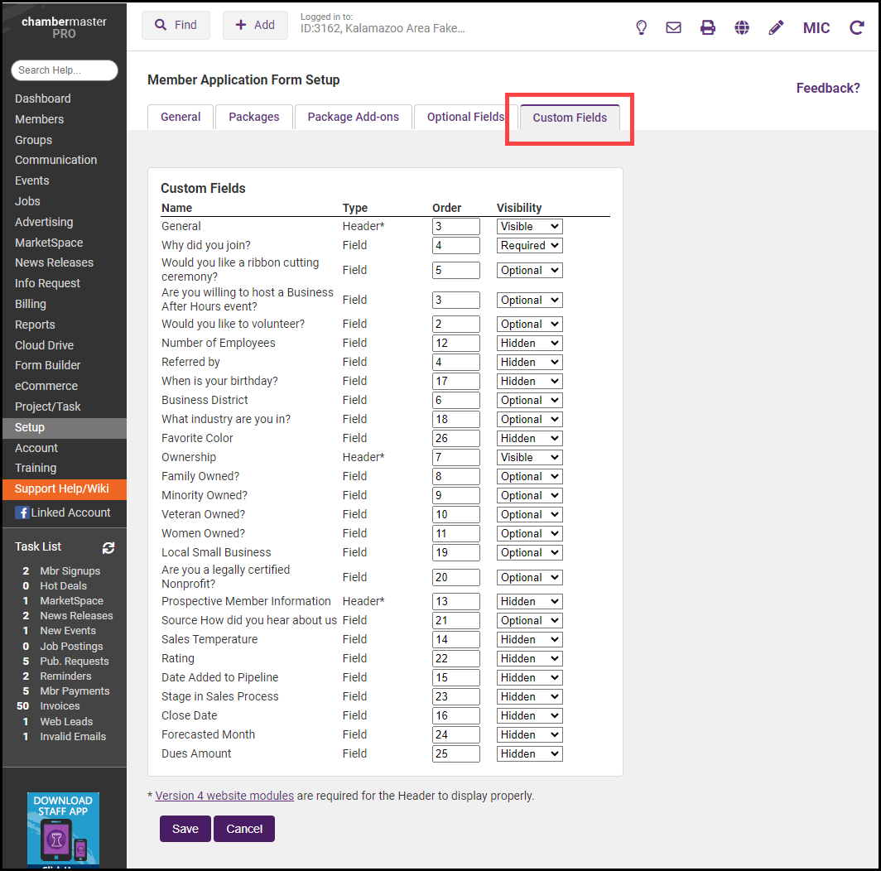This screenshot has width=881, height=871.
Task: Click the globe icon in header
Action: (742, 27)
